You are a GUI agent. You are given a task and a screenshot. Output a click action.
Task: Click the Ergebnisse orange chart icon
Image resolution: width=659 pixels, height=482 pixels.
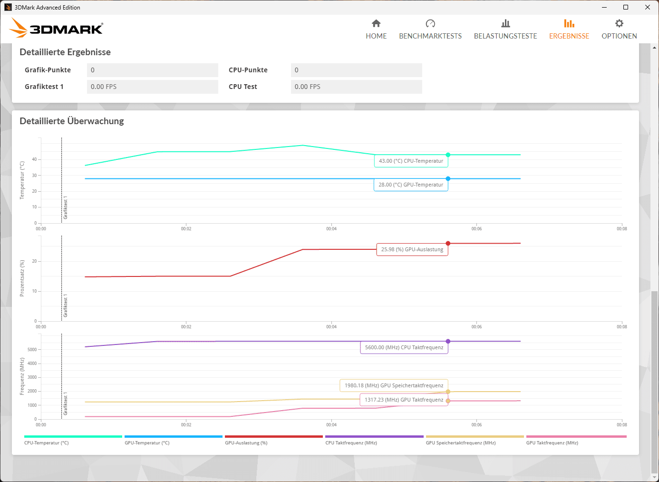(x=569, y=23)
